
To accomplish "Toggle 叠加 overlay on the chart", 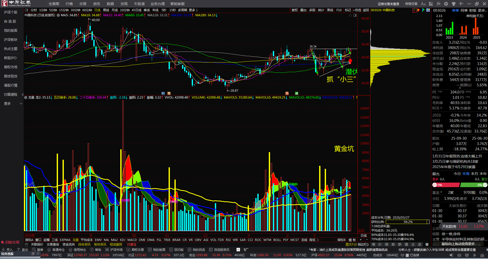I will pyautogui.click(x=303, y=10).
